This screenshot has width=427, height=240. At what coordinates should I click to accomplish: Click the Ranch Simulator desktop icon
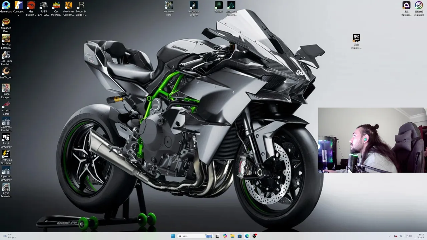6,141
